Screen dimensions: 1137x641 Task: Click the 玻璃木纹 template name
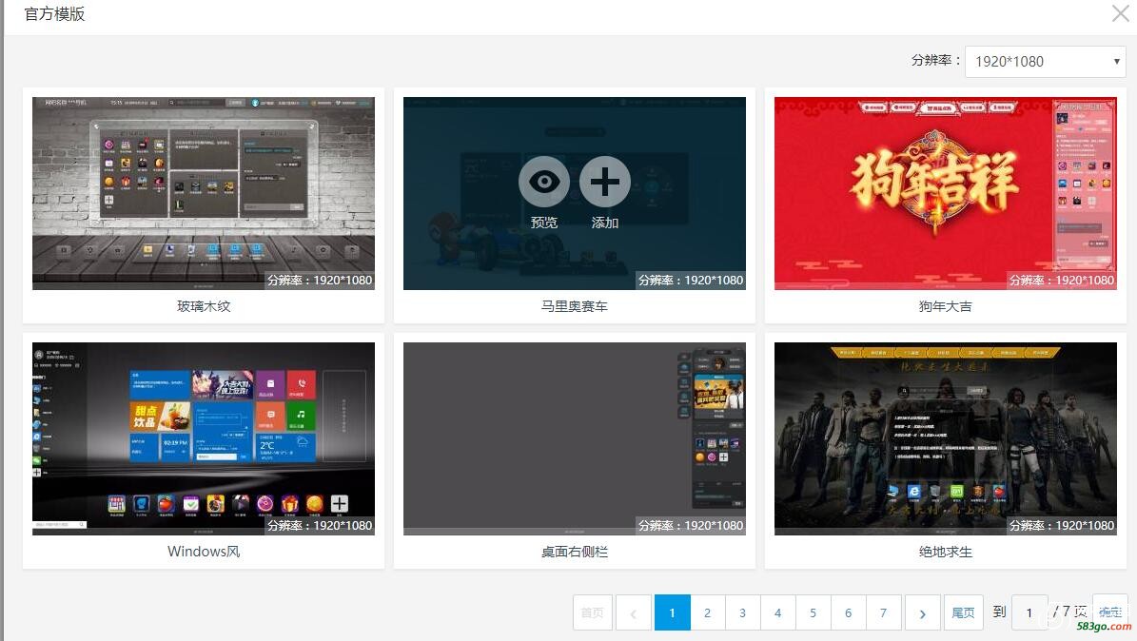point(204,307)
